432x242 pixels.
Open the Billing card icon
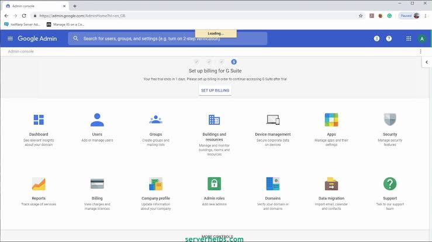coord(97,184)
